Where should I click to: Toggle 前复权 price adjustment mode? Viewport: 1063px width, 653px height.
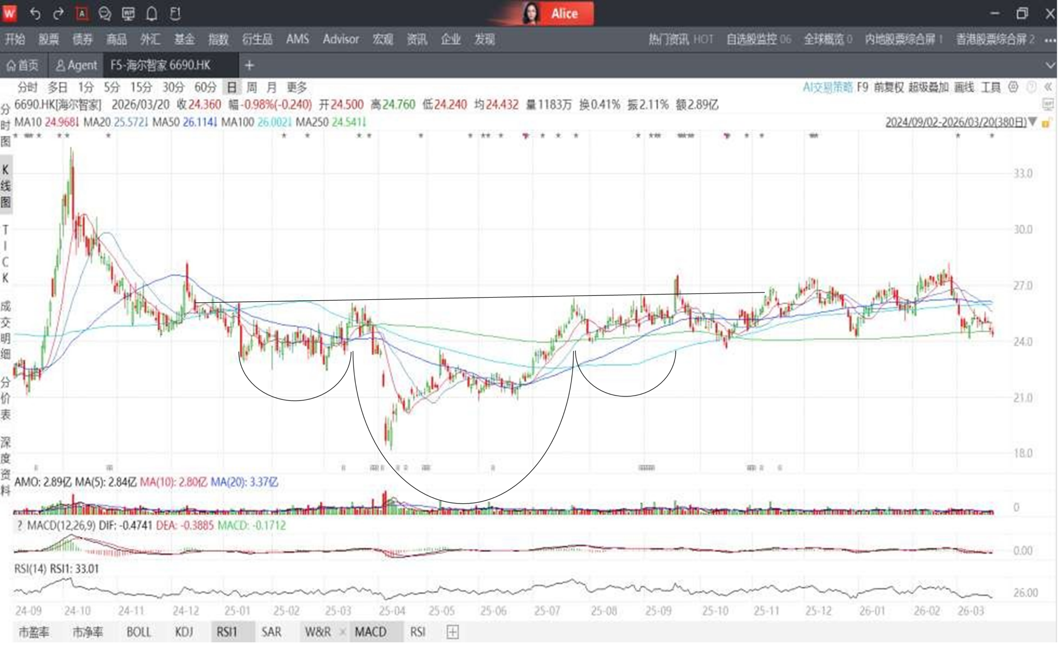tap(888, 88)
